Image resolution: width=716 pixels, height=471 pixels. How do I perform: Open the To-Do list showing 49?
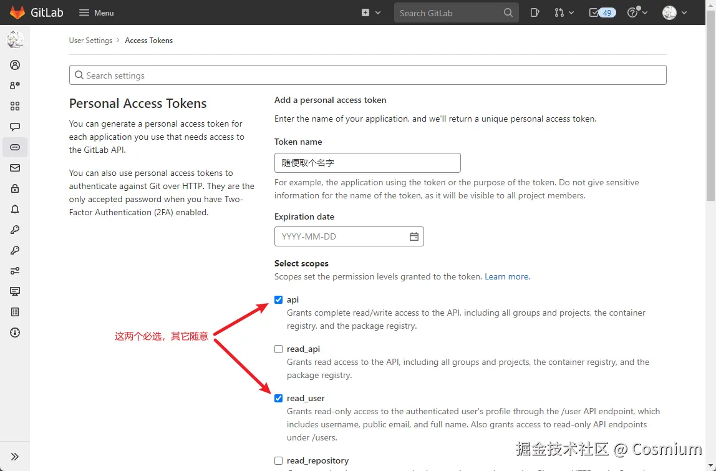pos(602,13)
